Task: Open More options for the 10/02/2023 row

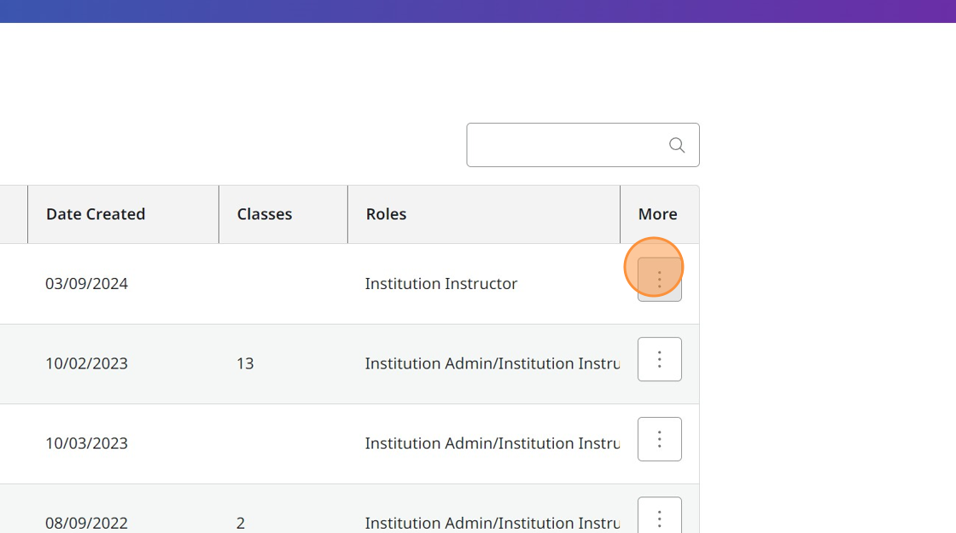Action: coord(659,359)
